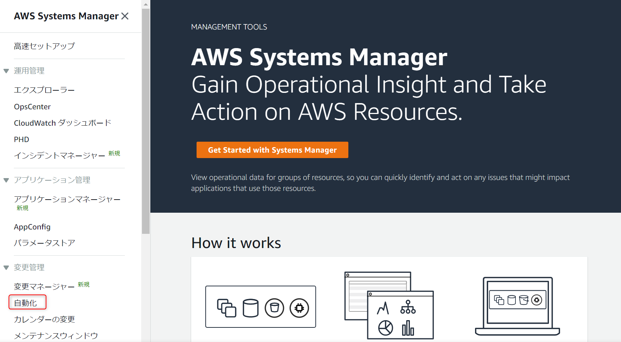The height and width of the screenshot is (342, 621).
Task: Open インシデントマネージャー marked 新規
Action: point(59,155)
